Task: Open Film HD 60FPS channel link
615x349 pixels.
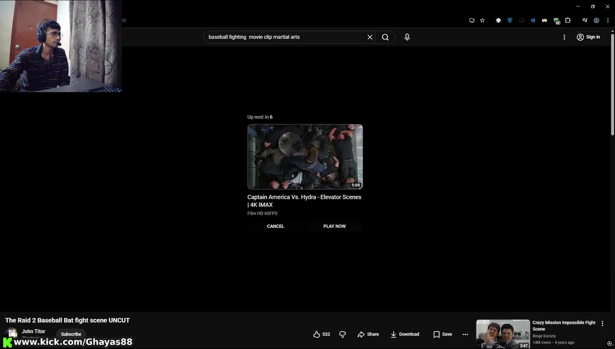Action: click(262, 213)
